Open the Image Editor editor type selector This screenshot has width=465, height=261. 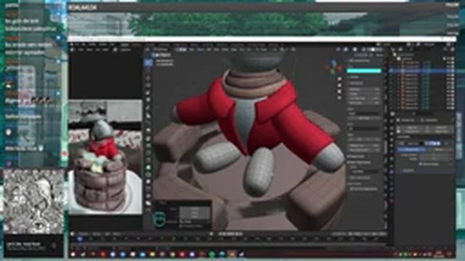point(72,50)
